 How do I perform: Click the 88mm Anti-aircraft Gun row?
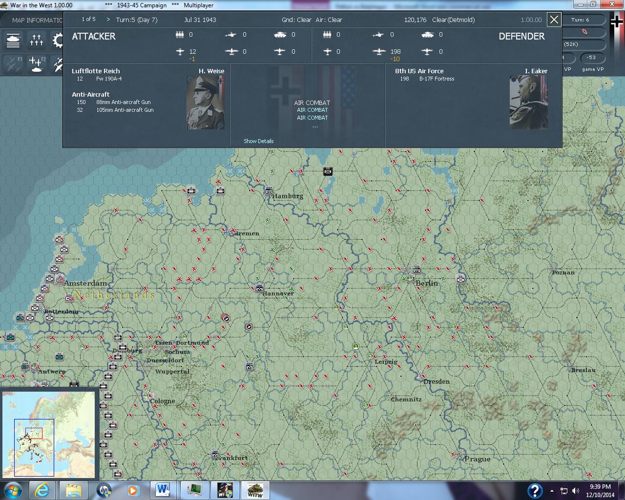[x=114, y=102]
